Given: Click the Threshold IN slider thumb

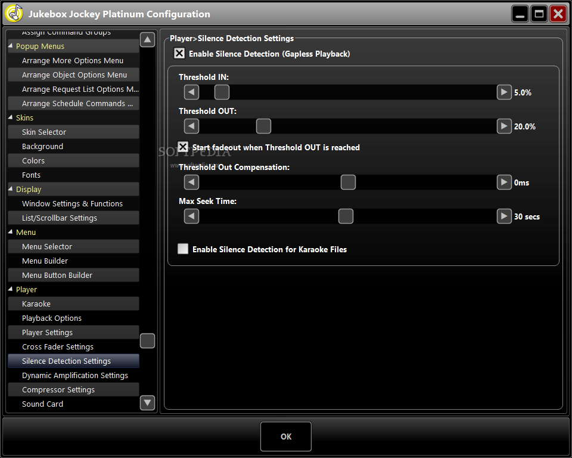Looking at the screenshot, I should coord(222,92).
